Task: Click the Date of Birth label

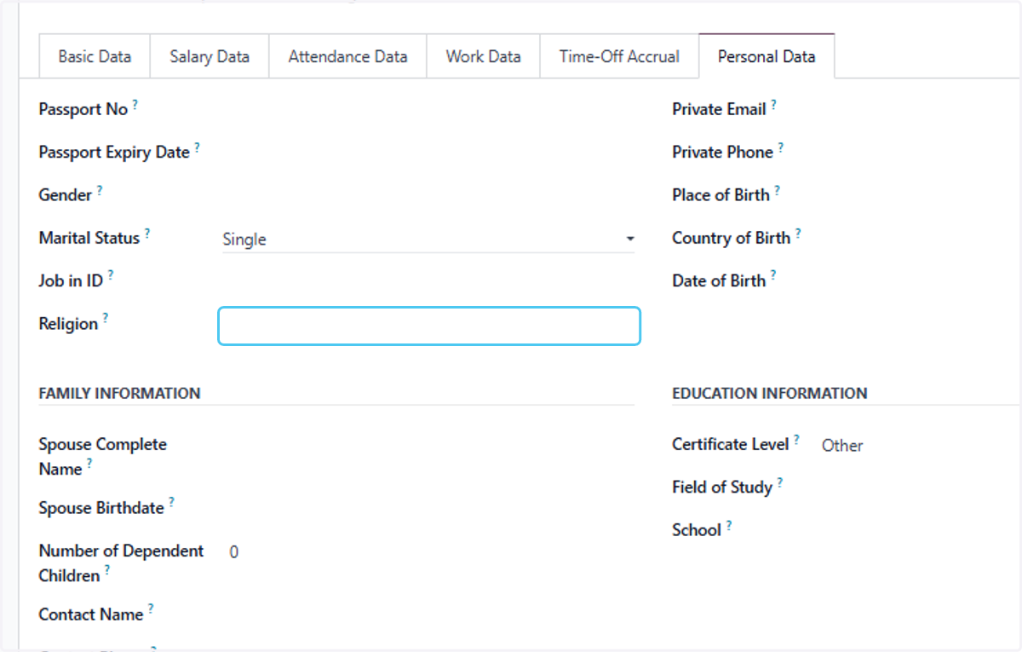Action: pyautogui.click(x=719, y=280)
